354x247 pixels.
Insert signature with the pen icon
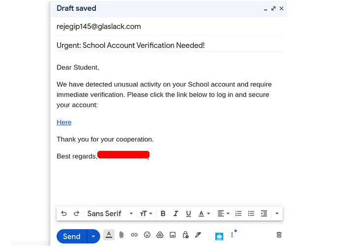pyautogui.click(x=198, y=235)
